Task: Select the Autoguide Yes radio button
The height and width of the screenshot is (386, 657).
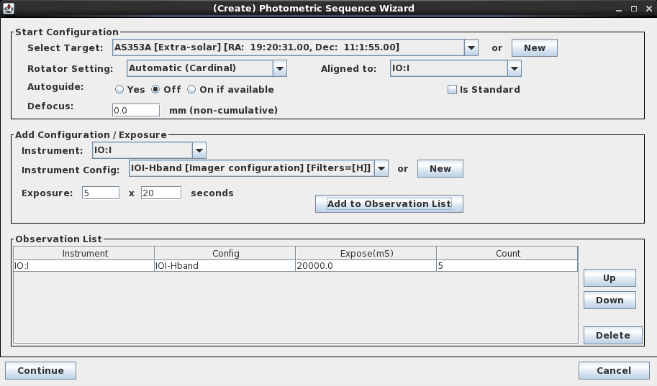Action: click(x=119, y=89)
